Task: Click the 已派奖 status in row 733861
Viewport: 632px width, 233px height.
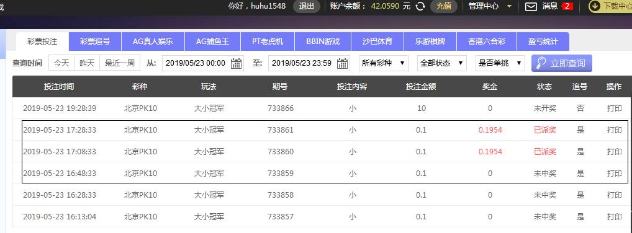Action: click(545, 130)
